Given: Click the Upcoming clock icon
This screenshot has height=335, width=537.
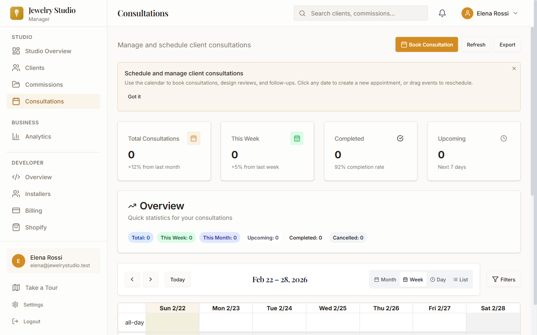Looking at the screenshot, I should click(x=503, y=138).
